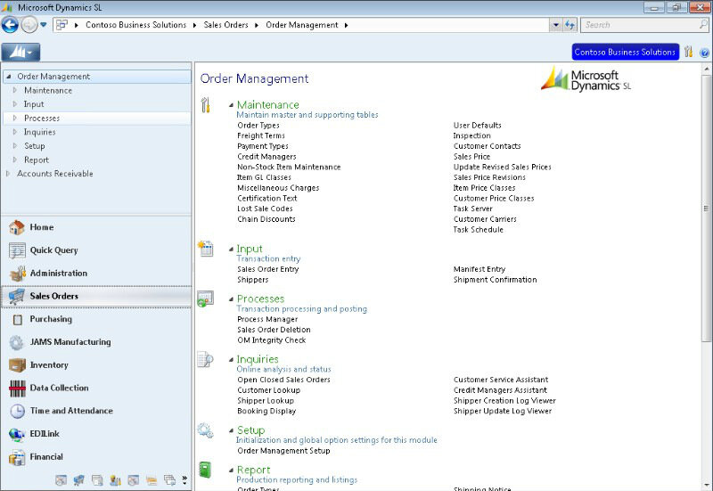Open the Microsoft Dynamics SL application menu
This screenshot has width=713, height=491.
tap(20, 53)
